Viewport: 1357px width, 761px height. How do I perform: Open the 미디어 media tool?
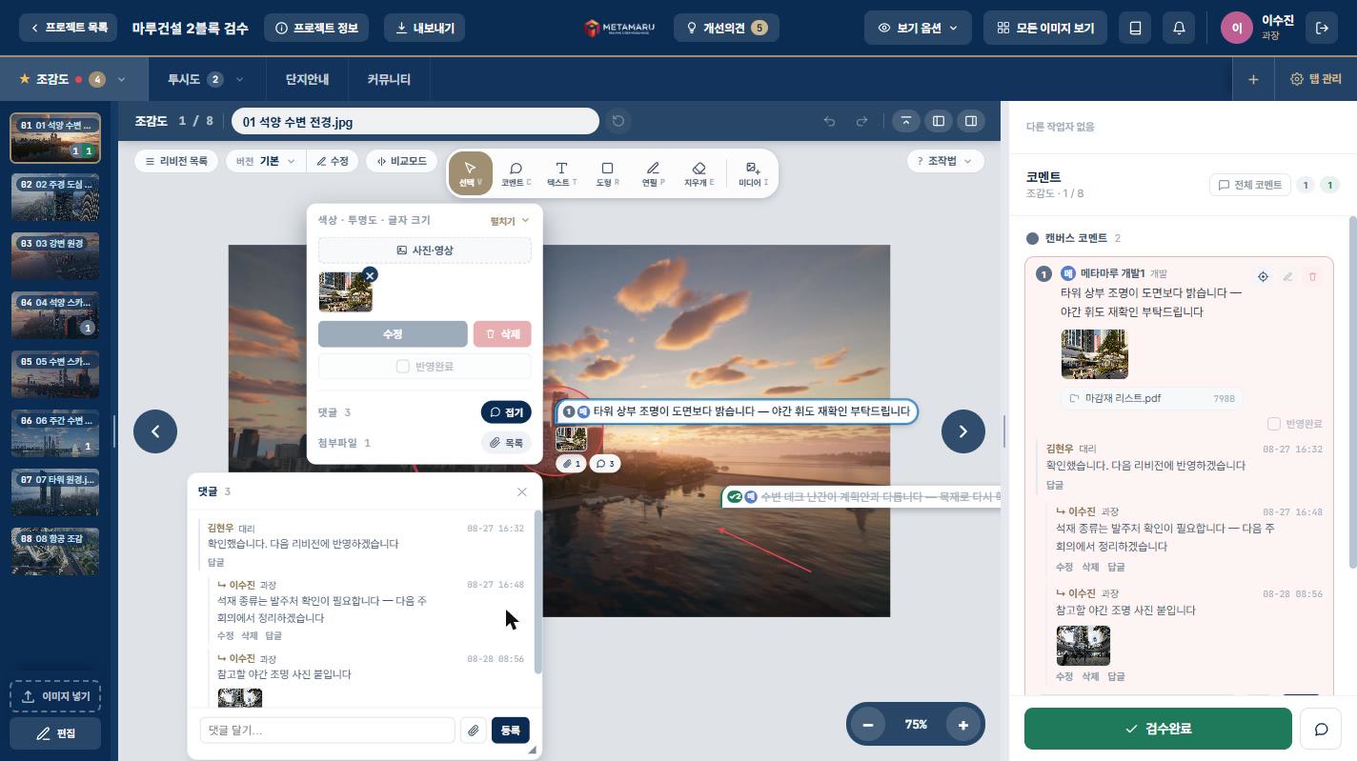click(x=753, y=173)
